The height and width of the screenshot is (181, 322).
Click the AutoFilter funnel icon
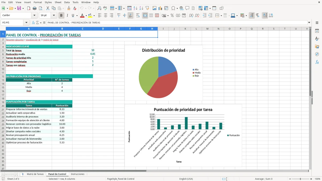pyautogui.click(x=147, y=8)
